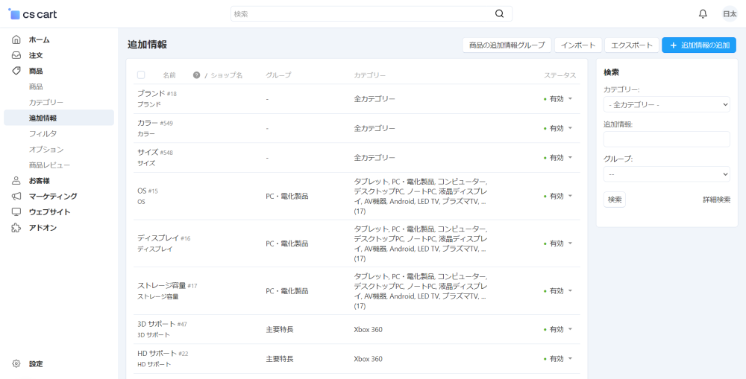Select オプション in the sidebar menu
Viewport: 746px width, 379px height.
point(46,149)
